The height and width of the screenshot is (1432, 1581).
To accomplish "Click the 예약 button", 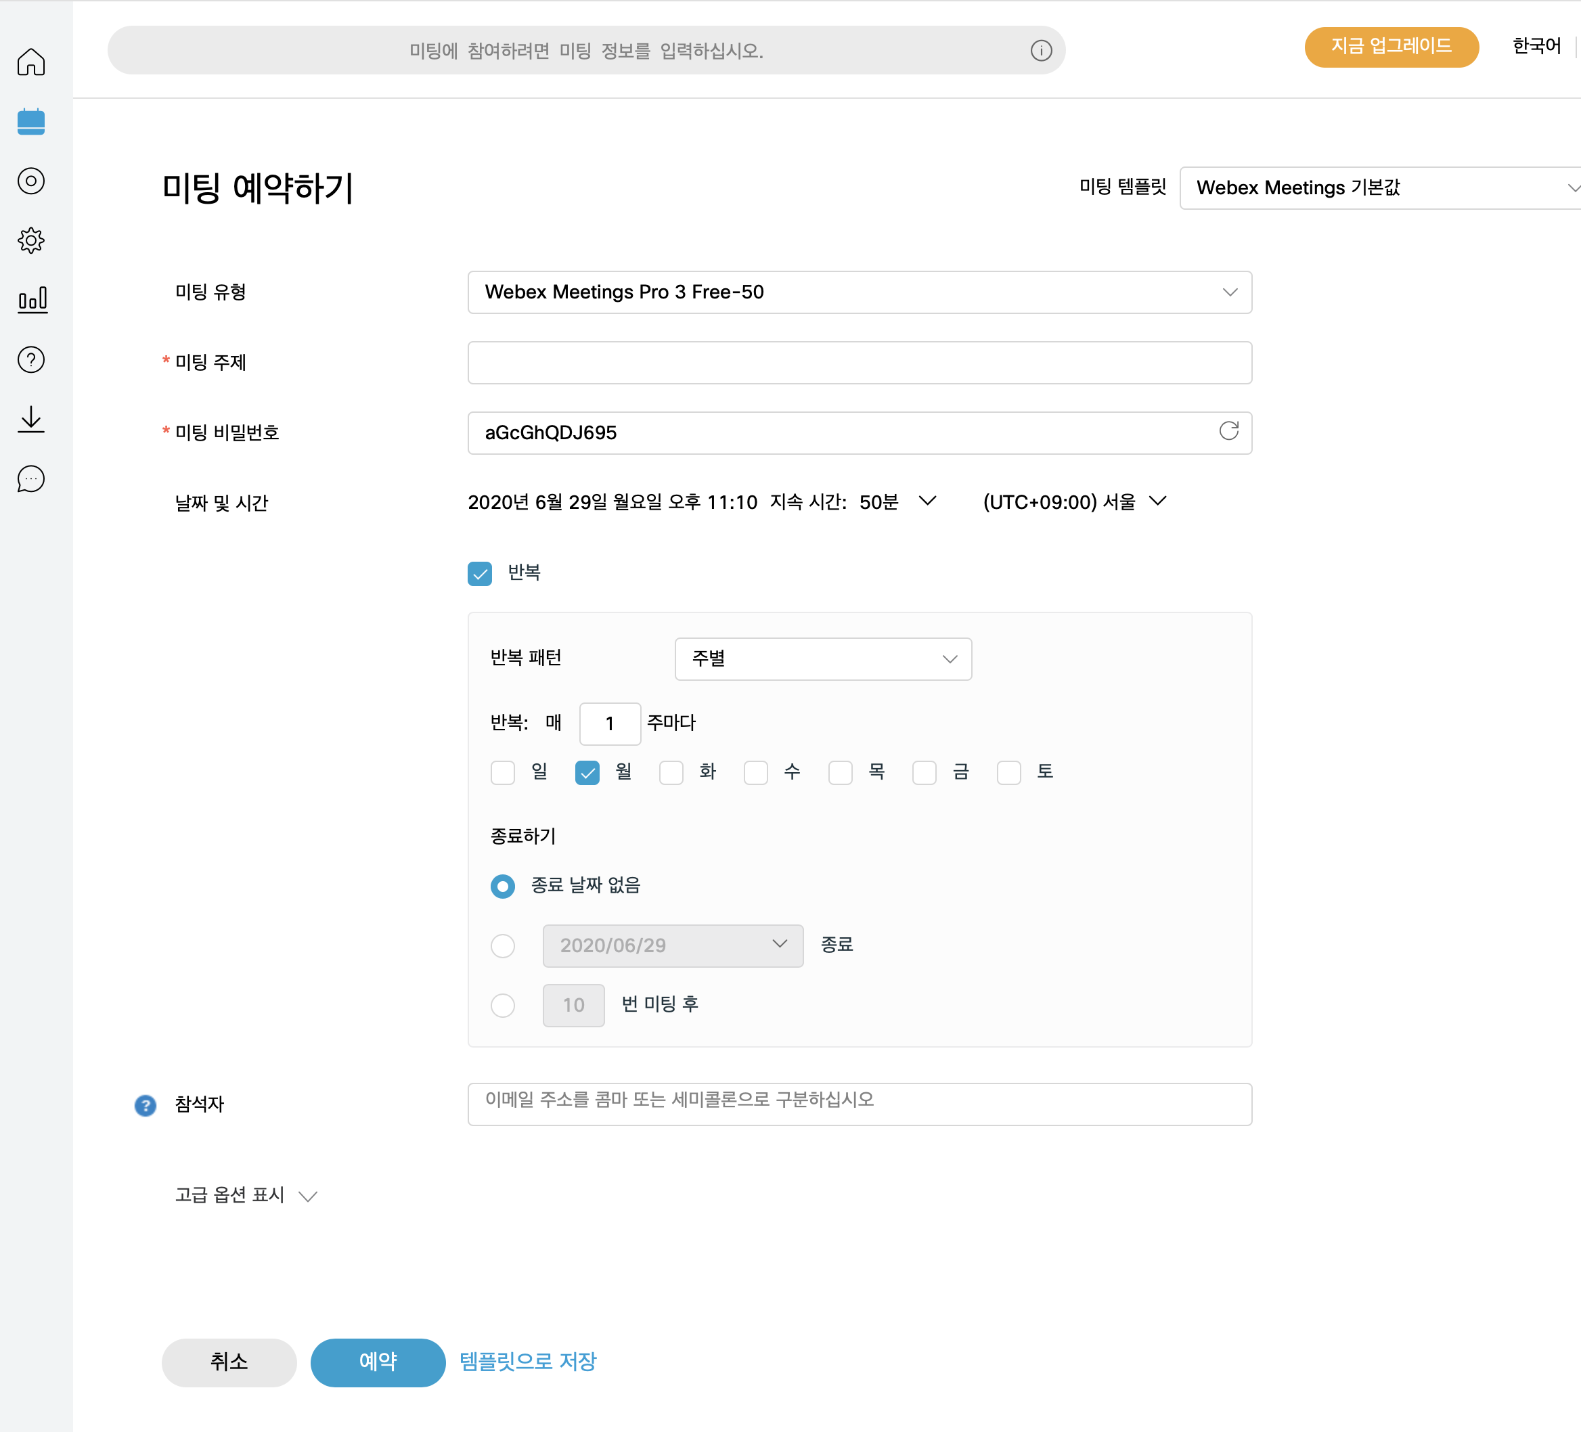I will click(x=378, y=1362).
